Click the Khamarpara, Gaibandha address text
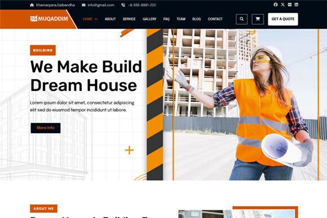This screenshot has width=327, height=218. (x=55, y=5)
